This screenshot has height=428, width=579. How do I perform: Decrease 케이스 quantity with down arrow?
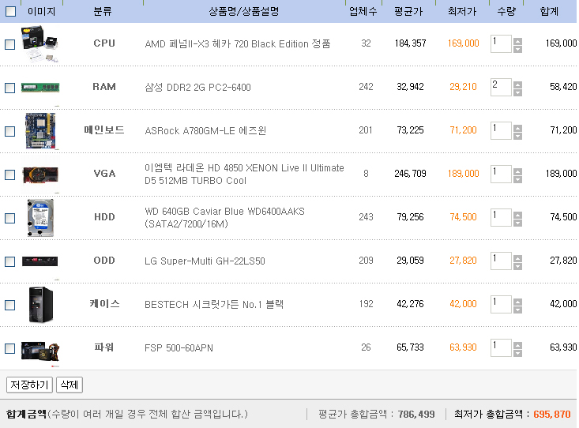point(517,310)
